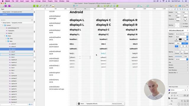The width and height of the screenshot is (189, 106).
Task: Click 'body R' text on canvas
Action: click(x=135, y=53)
